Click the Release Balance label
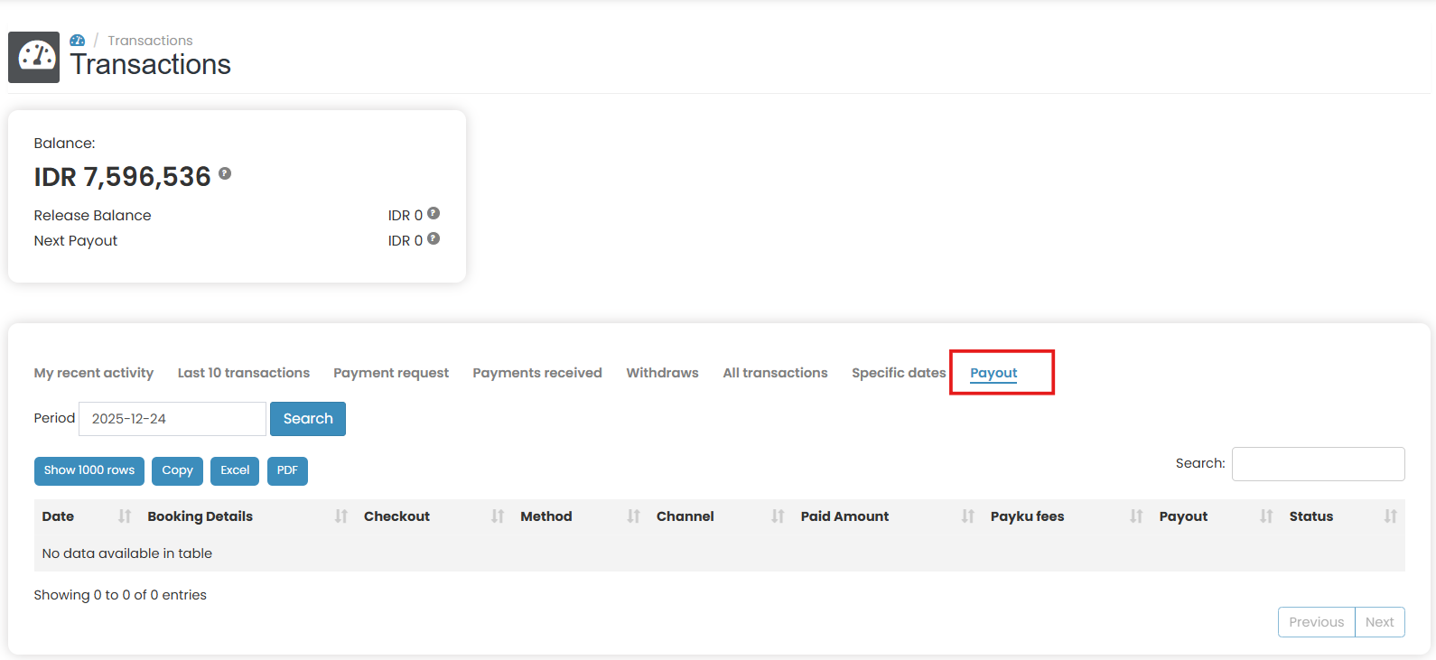Image resolution: width=1436 pixels, height=660 pixels. tap(92, 215)
